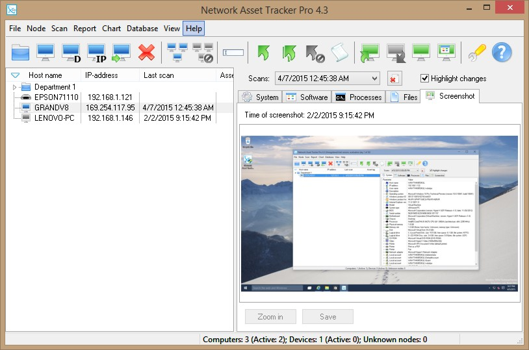
Task: Click the app icon in the title bar
Action: coord(12,10)
